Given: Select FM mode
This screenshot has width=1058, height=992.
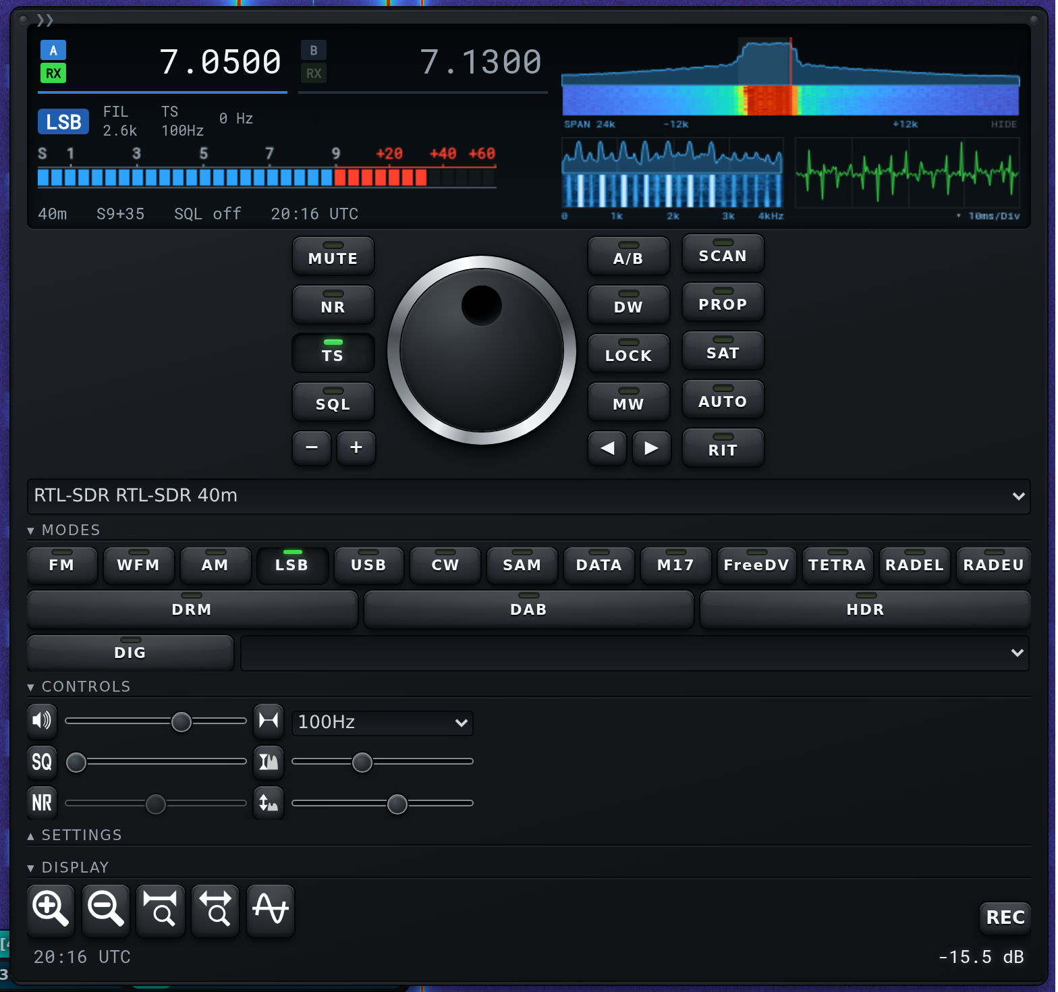Looking at the screenshot, I should pyautogui.click(x=62, y=565).
